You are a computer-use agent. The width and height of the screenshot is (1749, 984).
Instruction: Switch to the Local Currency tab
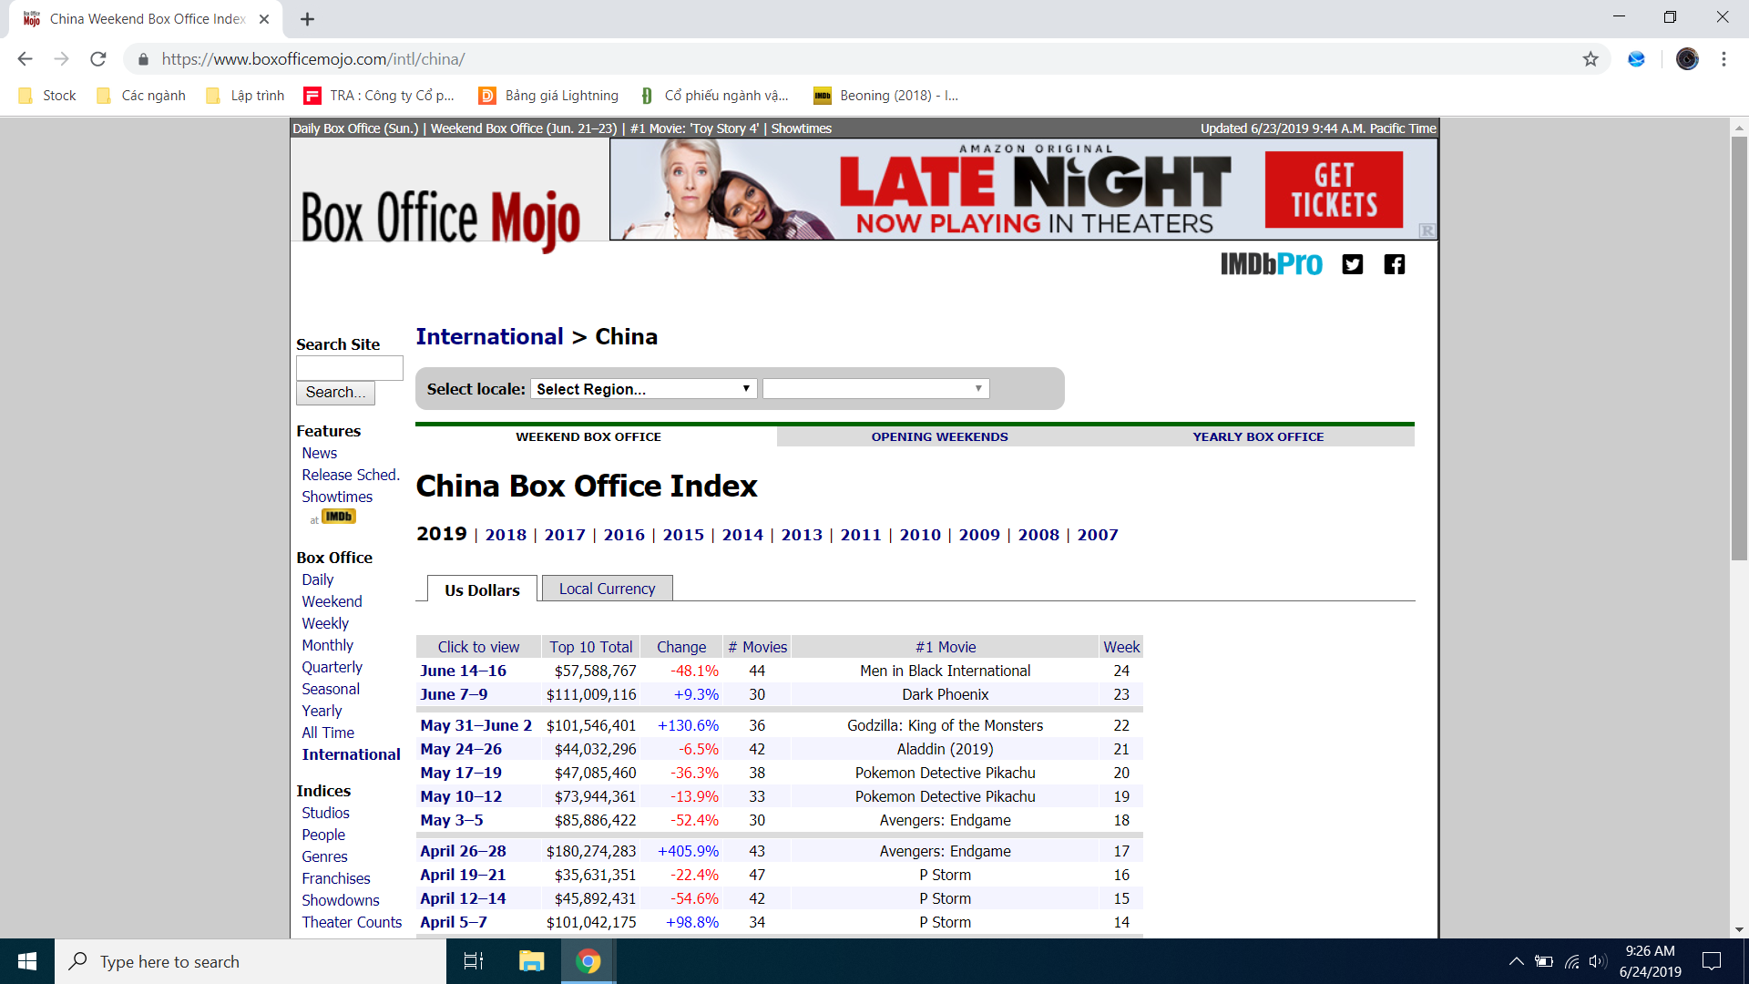pos(607,589)
